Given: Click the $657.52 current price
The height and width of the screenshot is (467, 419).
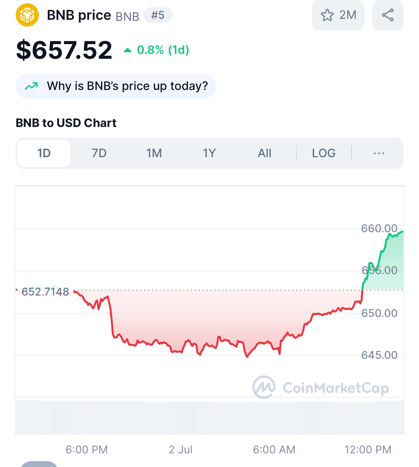Looking at the screenshot, I should 64,50.
